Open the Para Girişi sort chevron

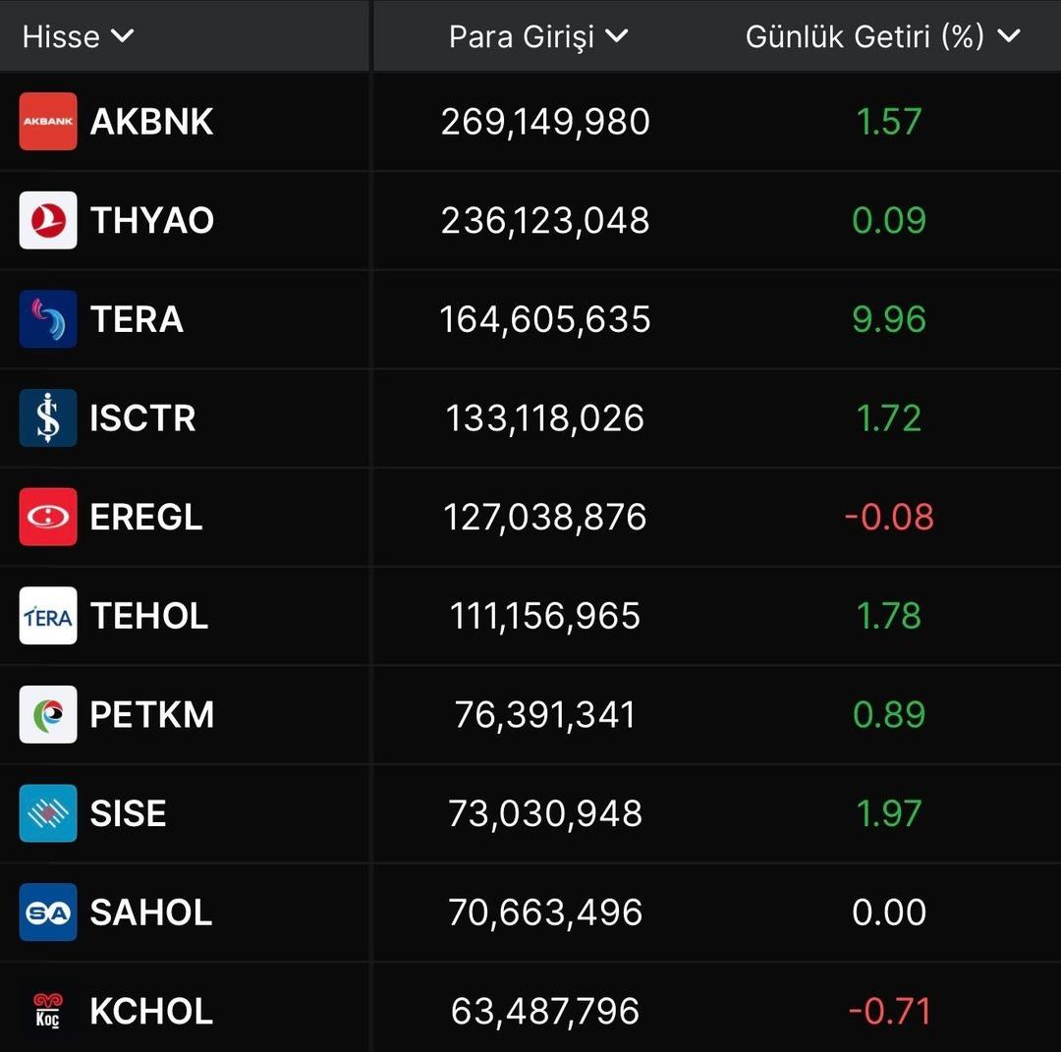click(617, 36)
